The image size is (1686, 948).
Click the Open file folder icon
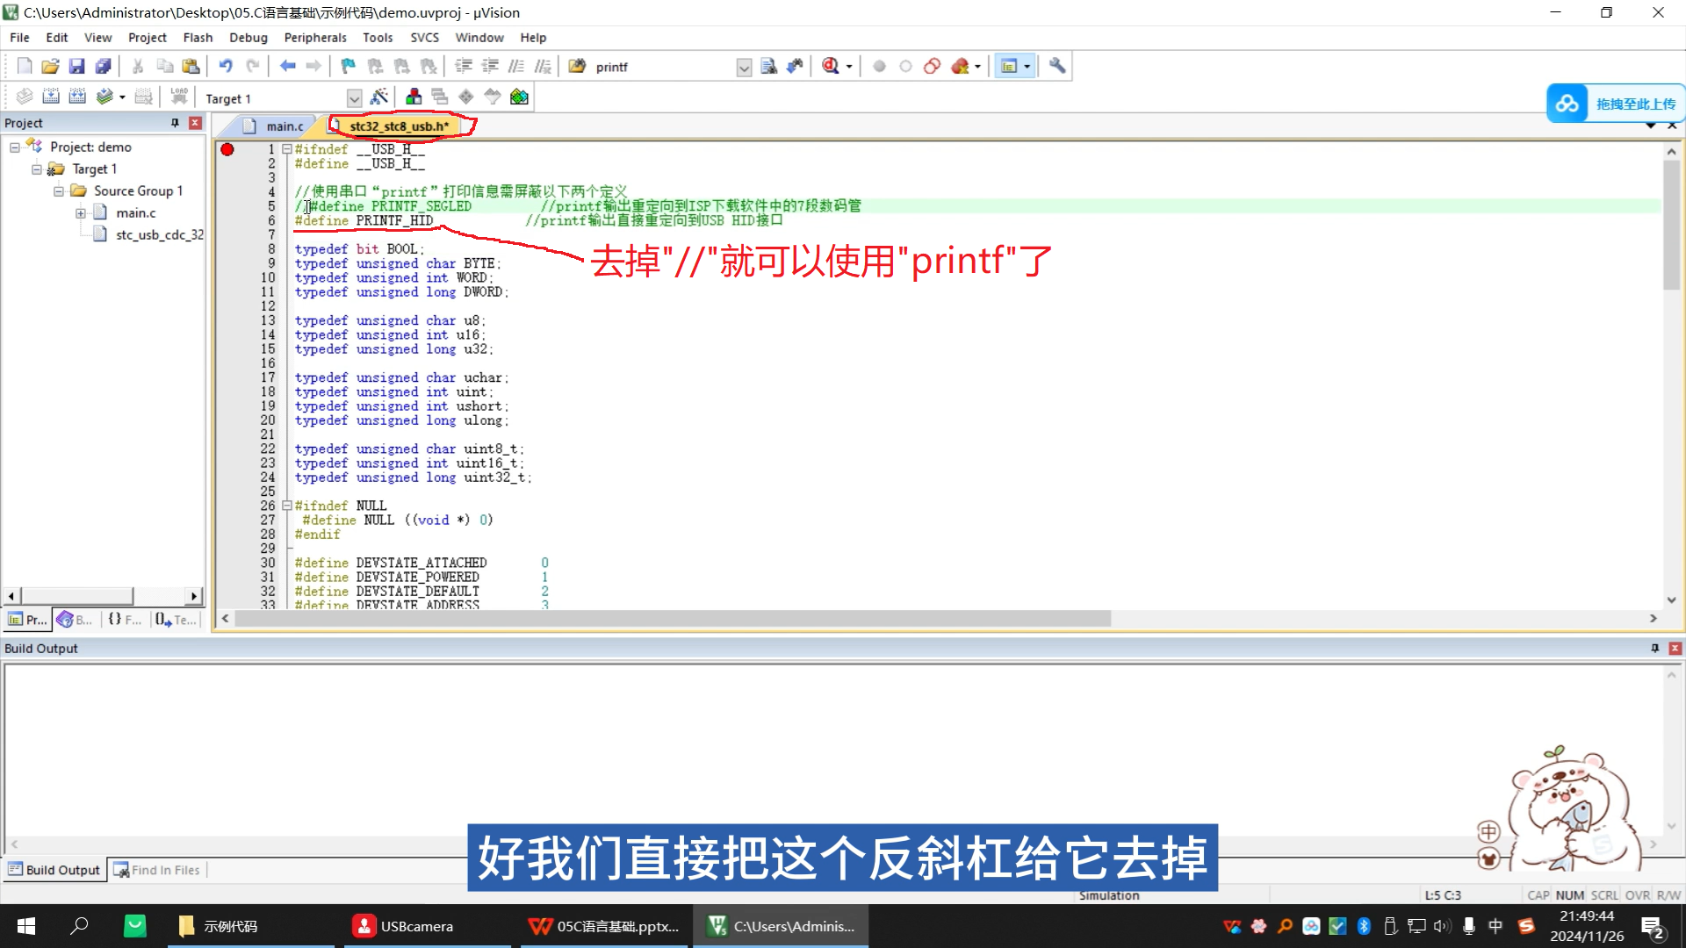pyautogui.click(x=50, y=66)
